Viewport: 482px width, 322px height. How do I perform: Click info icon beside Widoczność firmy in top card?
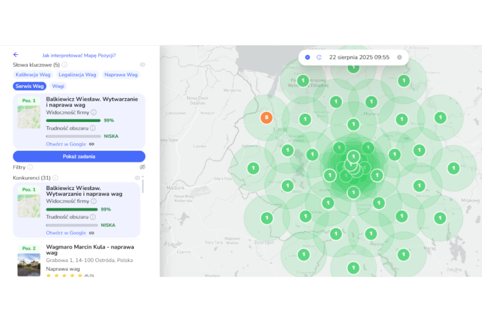pyautogui.click(x=94, y=112)
